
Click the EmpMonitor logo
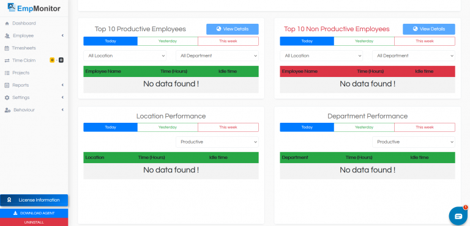point(34,8)
